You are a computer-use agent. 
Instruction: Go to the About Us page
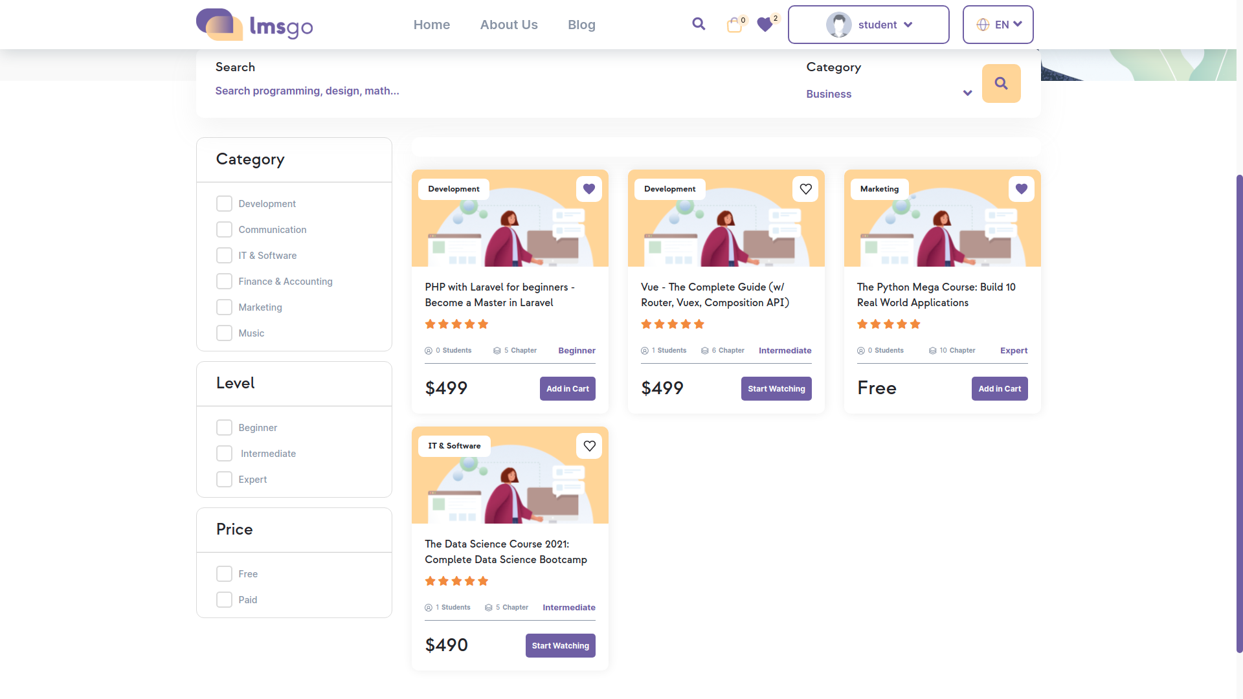(x=509, y=25)
